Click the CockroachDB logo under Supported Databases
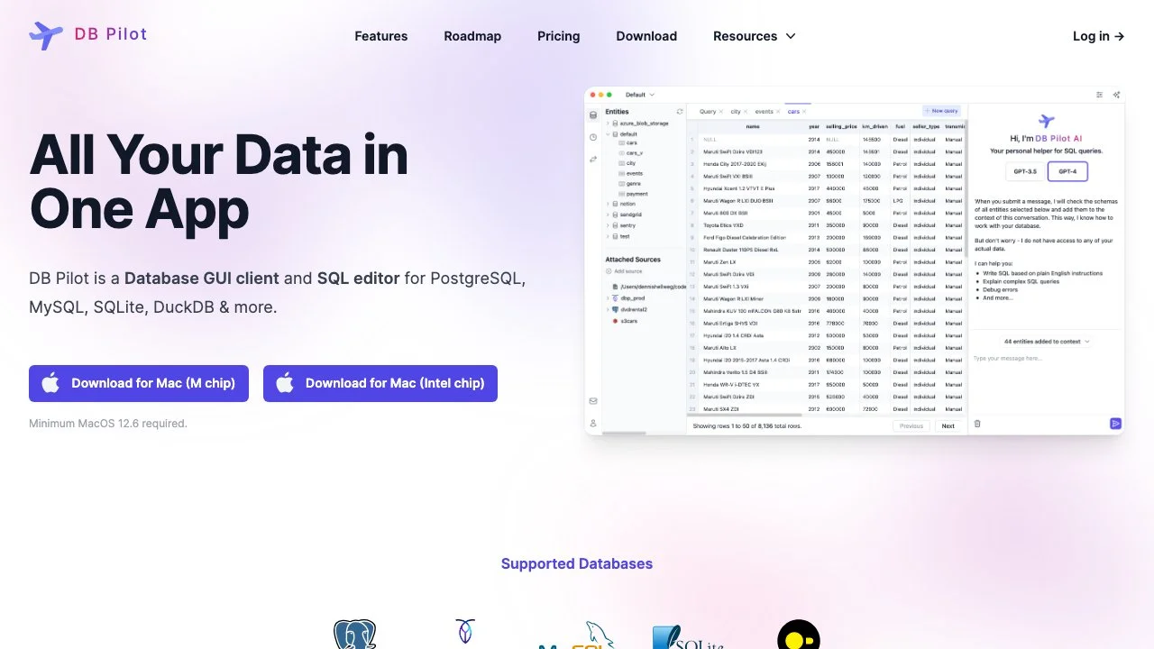Viewport: 1154px width, 649px height. 465,631
